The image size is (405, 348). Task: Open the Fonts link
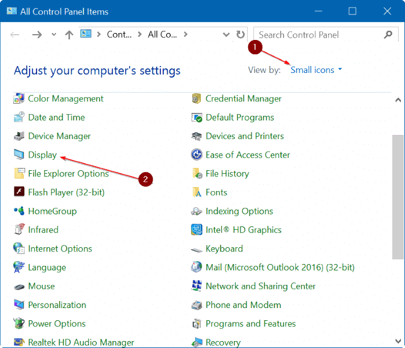pos(216,192)
